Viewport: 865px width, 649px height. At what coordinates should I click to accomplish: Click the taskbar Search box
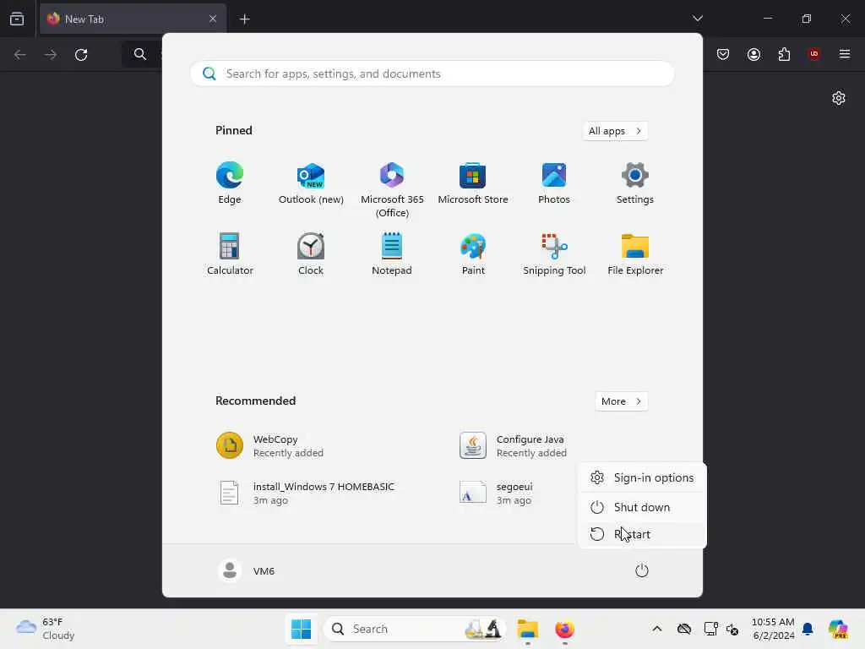click(415, 629)
